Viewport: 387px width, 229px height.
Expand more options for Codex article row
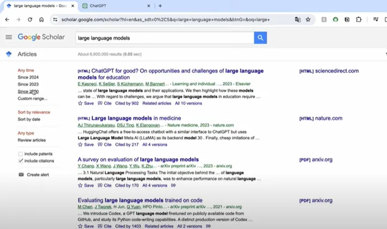(208, 226)
